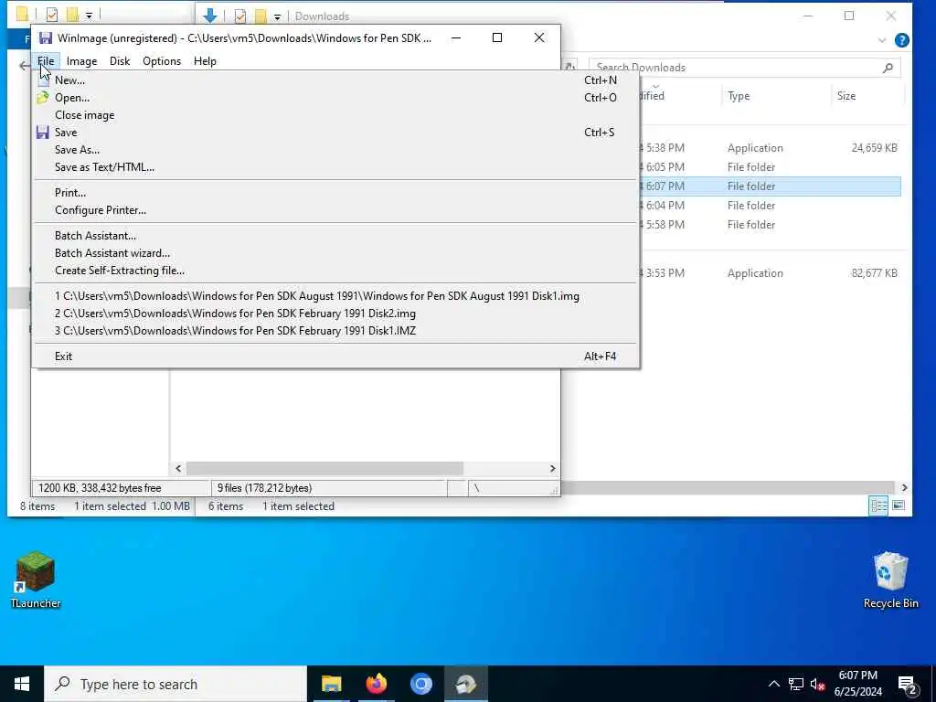Click the taskbar search box
936x702 pixels.
[175, 684]
